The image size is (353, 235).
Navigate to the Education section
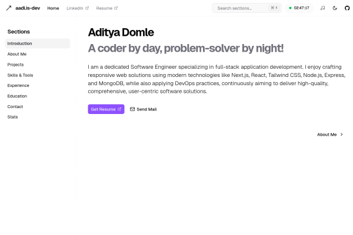pyautogui.click(x=38, y=96)
